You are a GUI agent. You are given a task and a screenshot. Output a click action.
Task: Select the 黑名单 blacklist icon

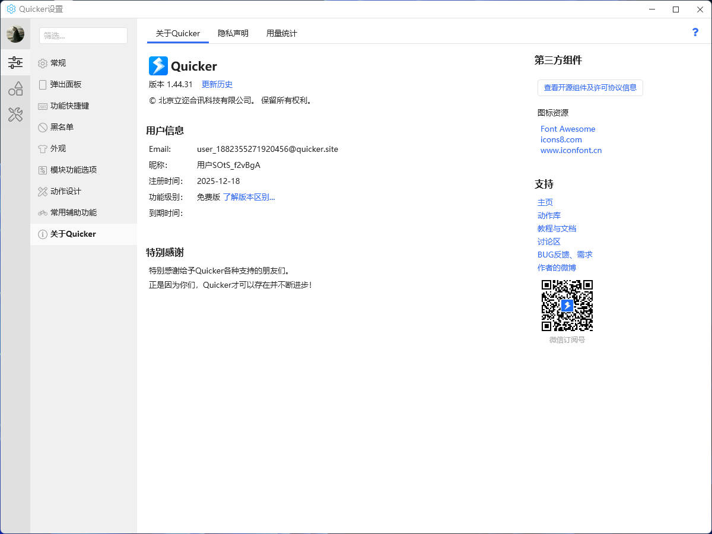click(x=42, y=127)
